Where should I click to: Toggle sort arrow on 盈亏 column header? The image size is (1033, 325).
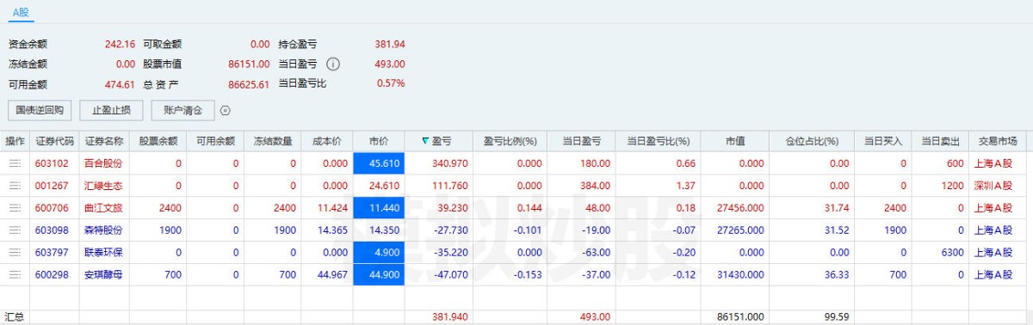click(x=425, y=141)
